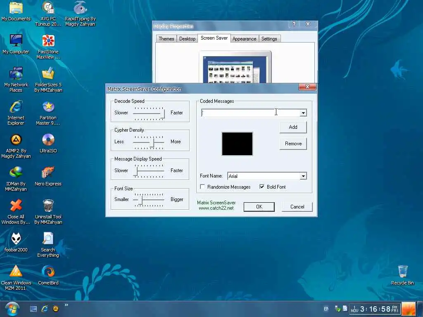
Task: Launch Clean Windows MZM 2011 icon
Action: pos(16,278)
